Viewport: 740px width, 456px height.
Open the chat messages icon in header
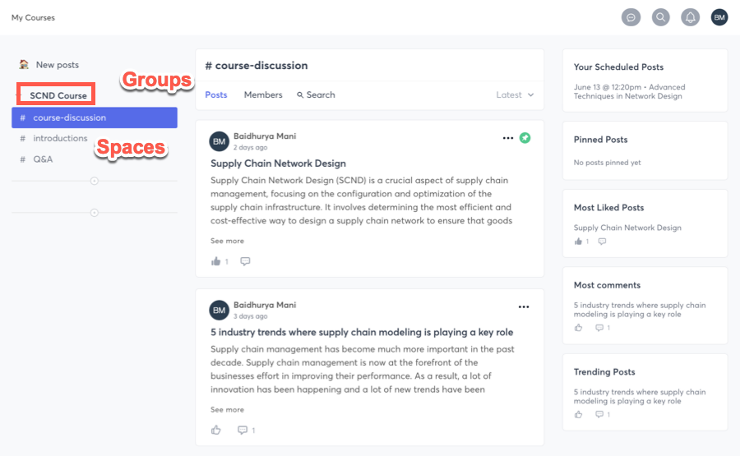pos(631,17)
